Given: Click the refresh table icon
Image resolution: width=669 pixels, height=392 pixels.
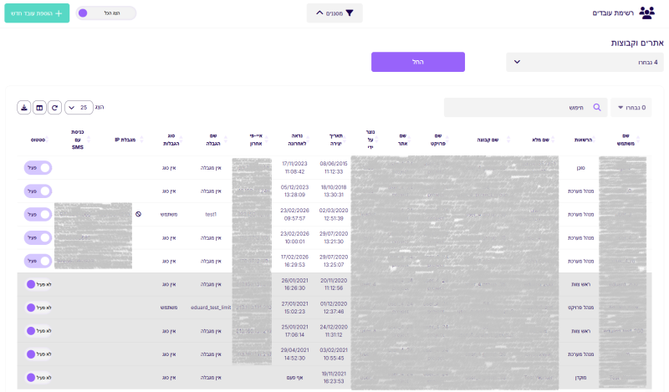Looking at the screenshot, I should pos(54,107).
